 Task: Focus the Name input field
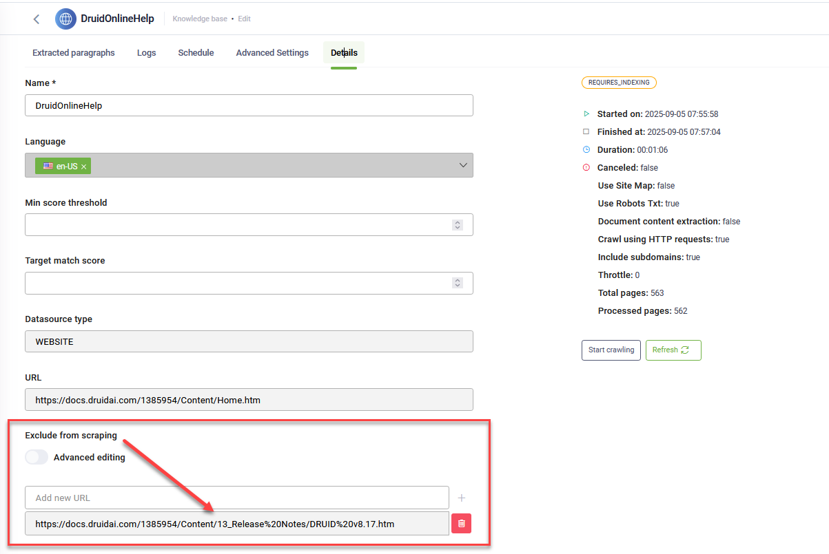tap(249, 105)
